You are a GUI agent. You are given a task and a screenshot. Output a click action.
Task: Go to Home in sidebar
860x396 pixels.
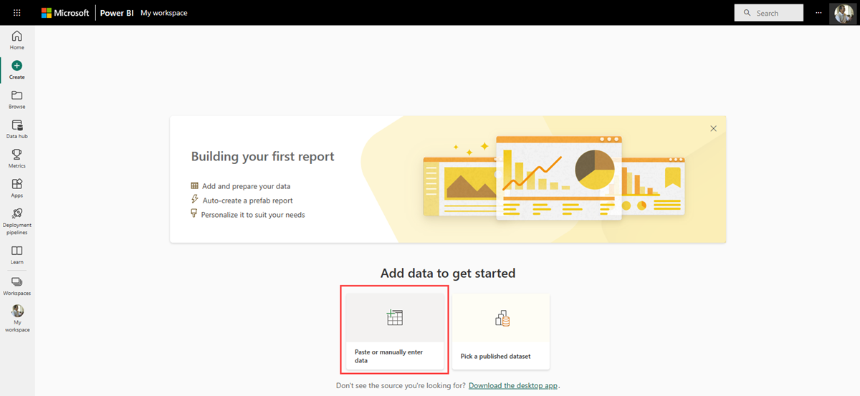click(17, 41)
